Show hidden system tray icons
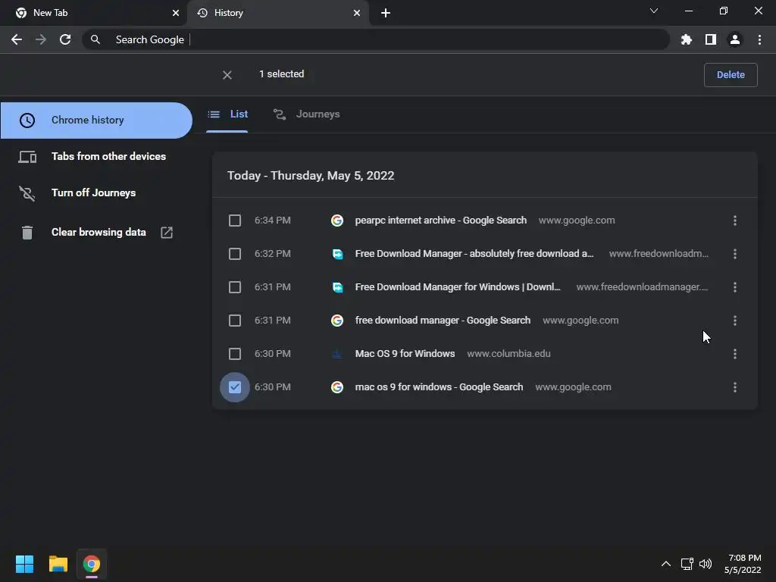Viewport: 776px width, 582px height. (666, 564)
